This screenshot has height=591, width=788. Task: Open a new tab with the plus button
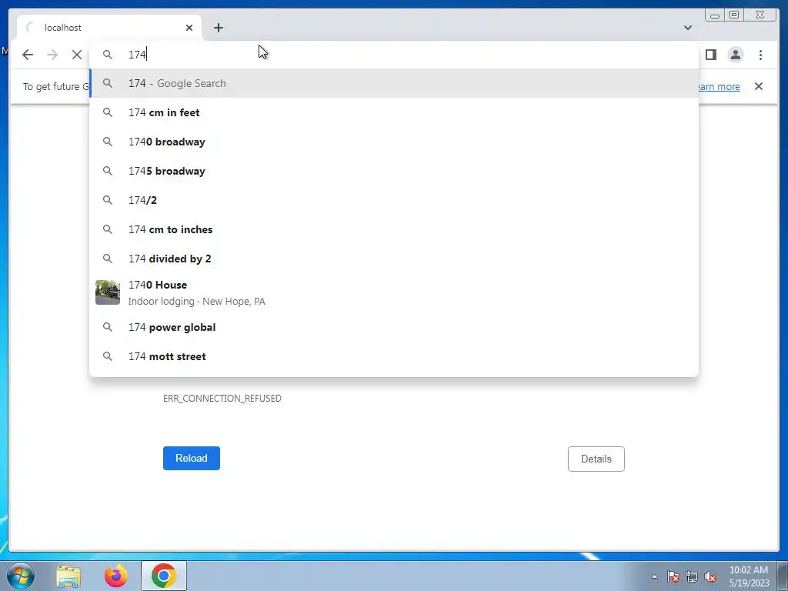[218, 28]
